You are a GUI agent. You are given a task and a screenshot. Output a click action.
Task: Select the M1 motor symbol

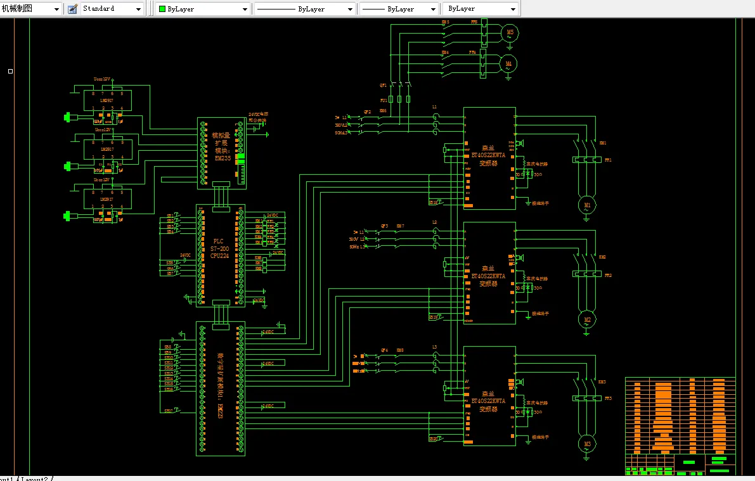[x=586, y=205]
